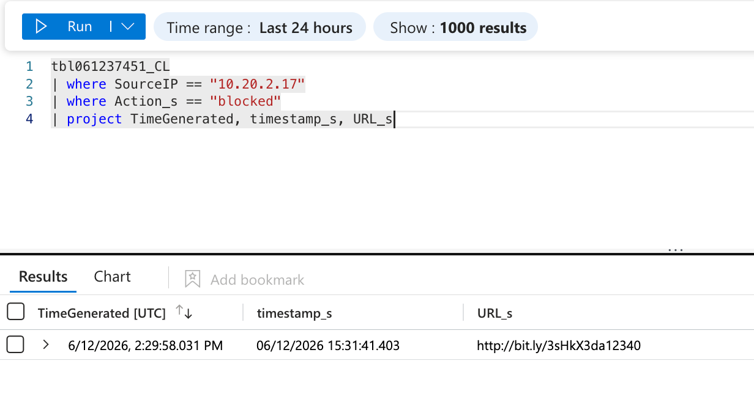Click the cell 06/12/2026 15:31:41.403
Screen dimensions: 754x413
tap(328, 346)
